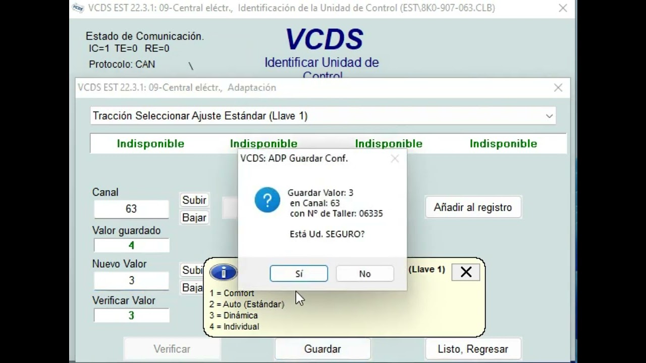The image size is (646, 363).
Task: Click the Valor guardado field showing 4
Action: [131, 246]
